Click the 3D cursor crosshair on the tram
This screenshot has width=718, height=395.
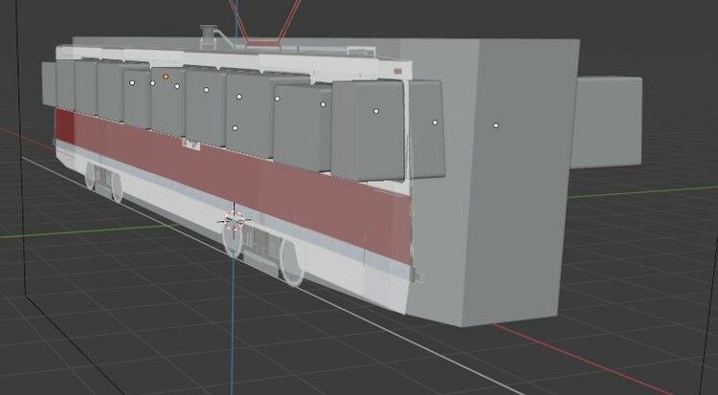pyautogui.click(x=235, y=220)
